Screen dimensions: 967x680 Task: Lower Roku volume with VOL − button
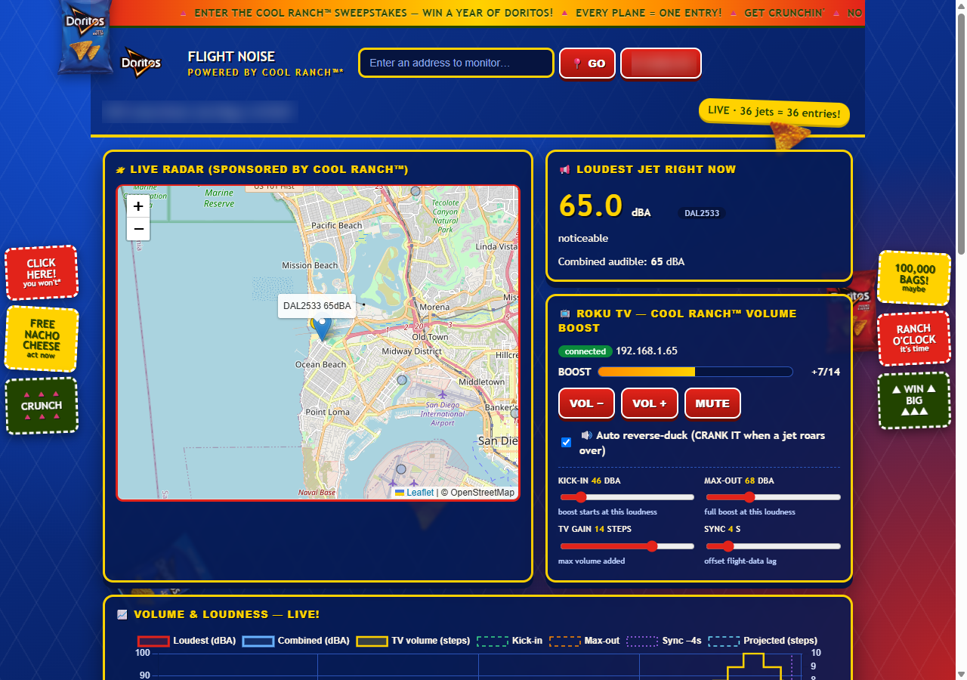tap(586, 403)
